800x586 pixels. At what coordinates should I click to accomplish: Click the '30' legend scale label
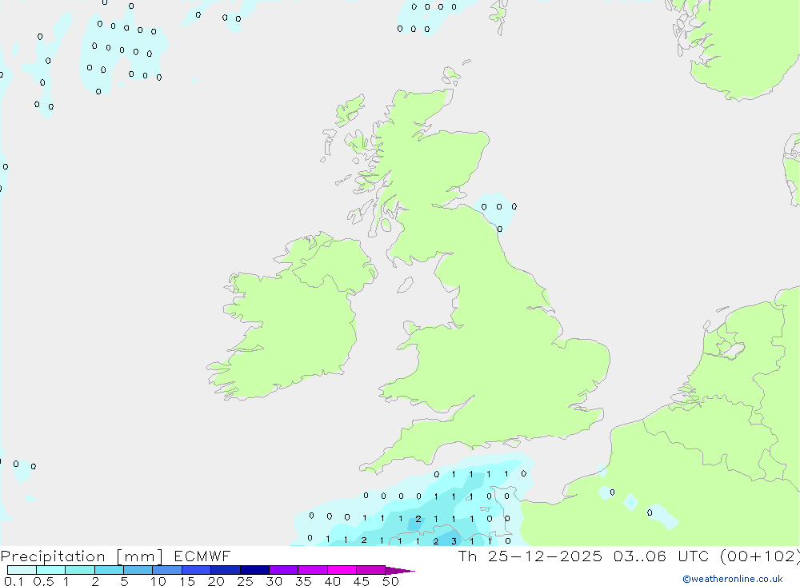pyautogui.click(x=274, y=581)
